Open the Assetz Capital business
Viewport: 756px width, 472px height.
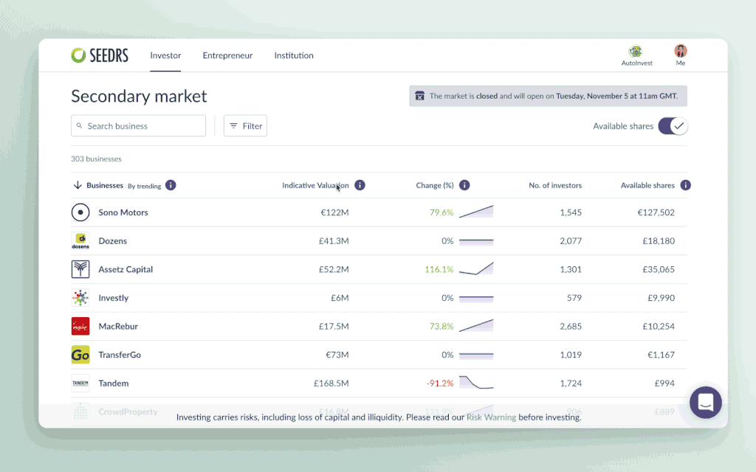click(x=126, y=269)
